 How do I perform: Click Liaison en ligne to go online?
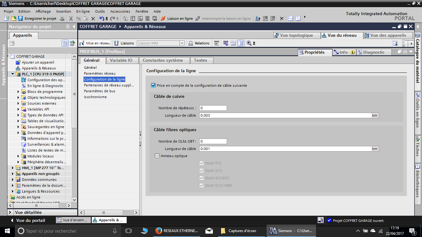(177, 19)
